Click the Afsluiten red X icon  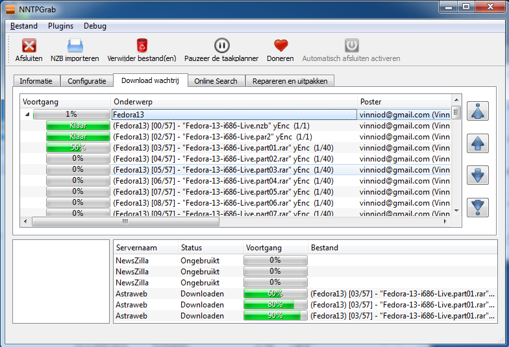point(29,46)
